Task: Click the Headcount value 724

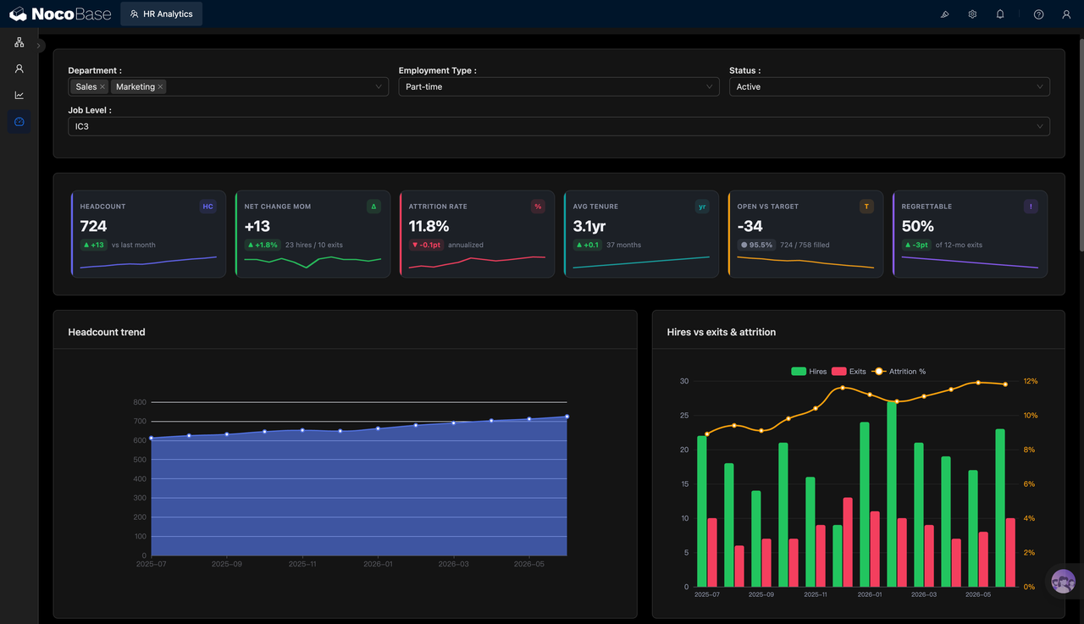Action: [x=94, y=226]
